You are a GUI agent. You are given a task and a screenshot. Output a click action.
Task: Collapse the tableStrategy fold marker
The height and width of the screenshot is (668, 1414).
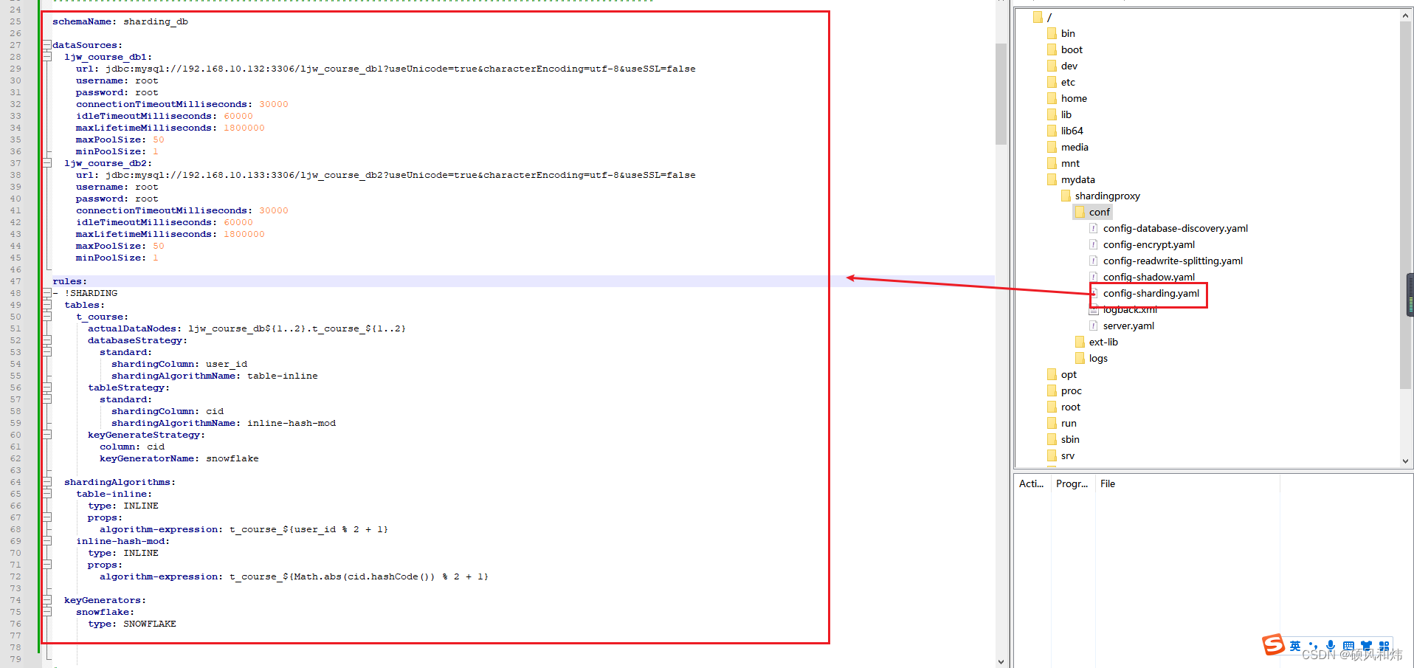click(x=46, y=388)
